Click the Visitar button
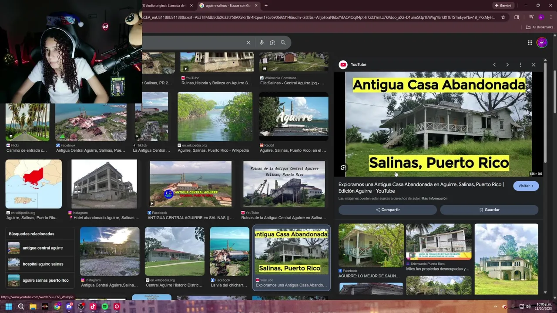 pos(526,186)
